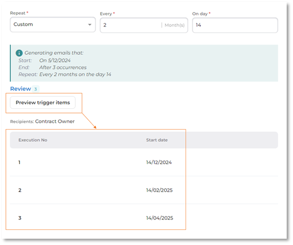Click the 14/04/2025 start date cell

pos(159,218)
